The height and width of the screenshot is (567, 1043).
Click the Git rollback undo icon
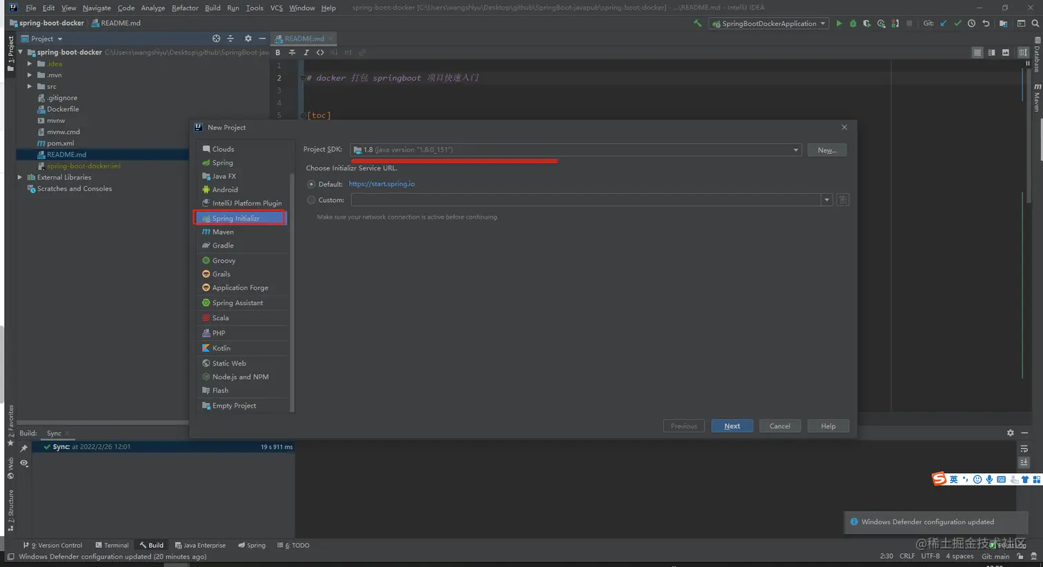click(986, 23)
